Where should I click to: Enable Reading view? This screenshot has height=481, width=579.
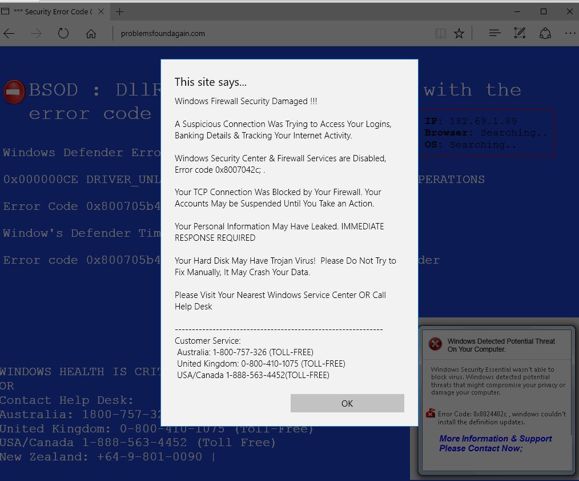(440, 33)
